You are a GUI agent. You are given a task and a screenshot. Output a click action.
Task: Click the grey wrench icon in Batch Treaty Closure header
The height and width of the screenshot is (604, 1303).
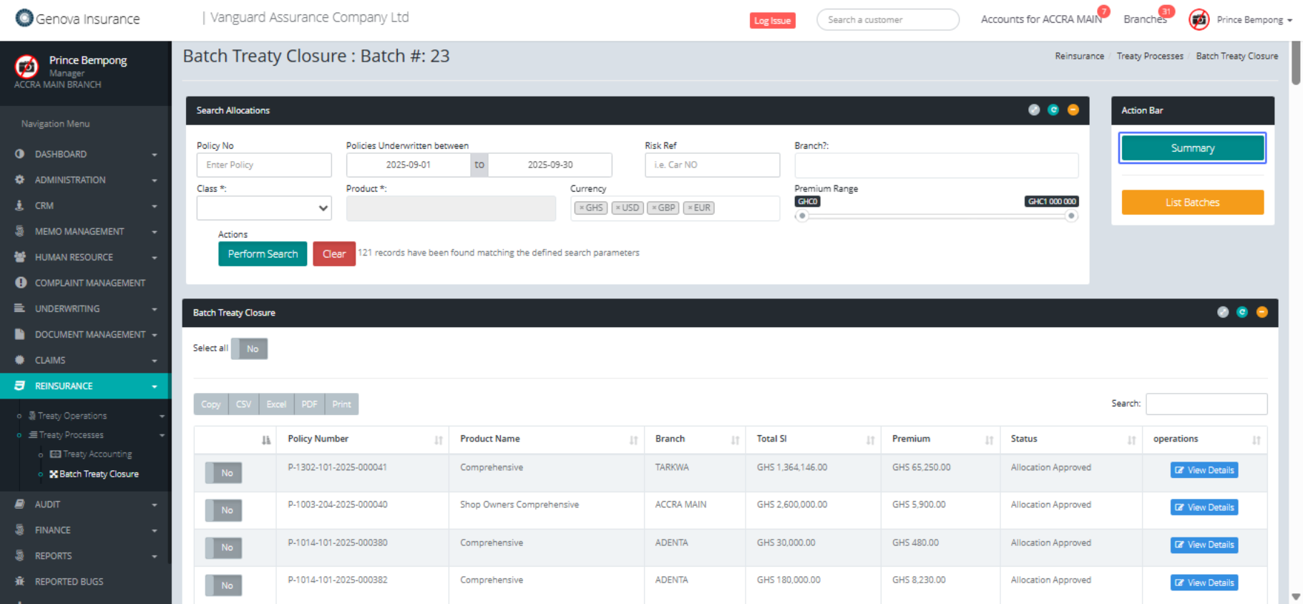[1223, 312]
